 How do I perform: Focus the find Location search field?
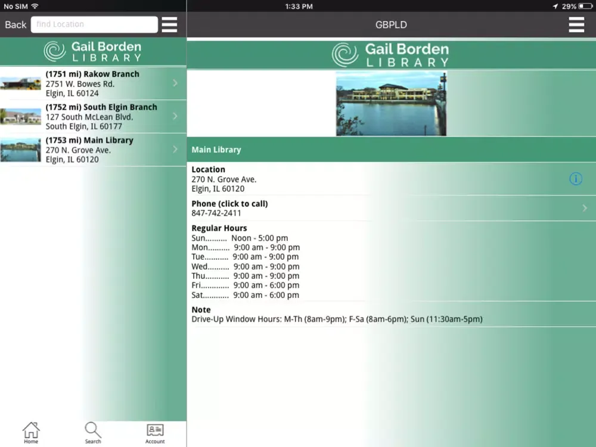[94, 24]
